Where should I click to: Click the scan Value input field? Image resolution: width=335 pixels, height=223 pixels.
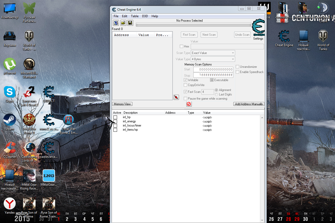click(227, 46)
